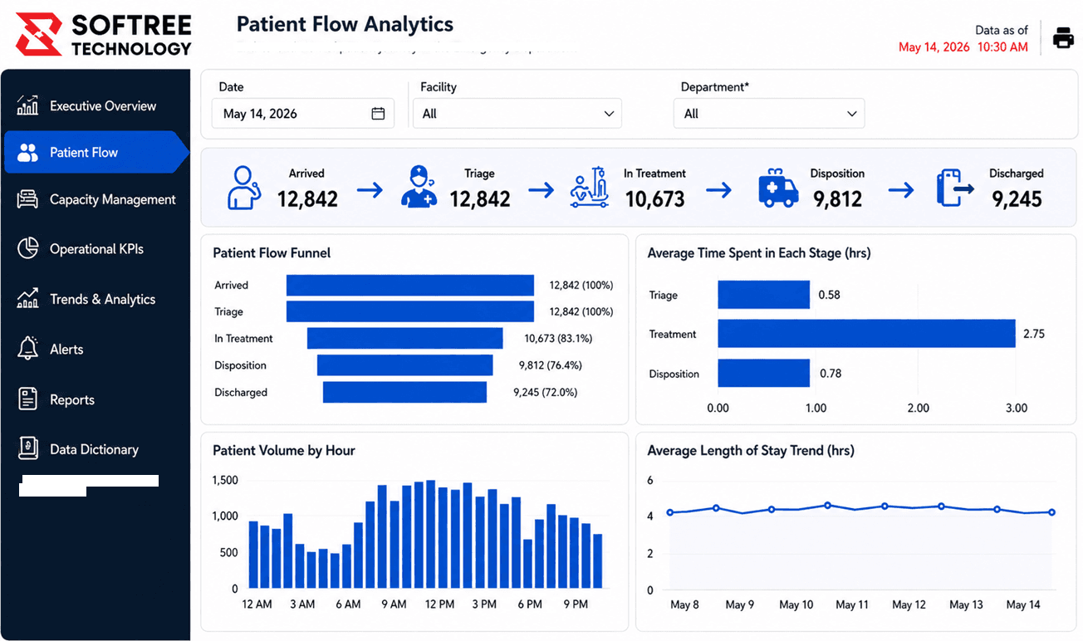Click the 6 PM bar in volume chart

[x=527, y=564]
